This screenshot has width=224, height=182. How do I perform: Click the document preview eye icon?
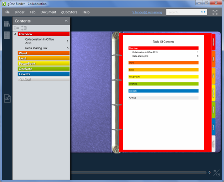7,98
